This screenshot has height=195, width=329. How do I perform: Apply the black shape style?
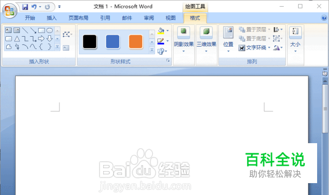click(x=90, y=42)
